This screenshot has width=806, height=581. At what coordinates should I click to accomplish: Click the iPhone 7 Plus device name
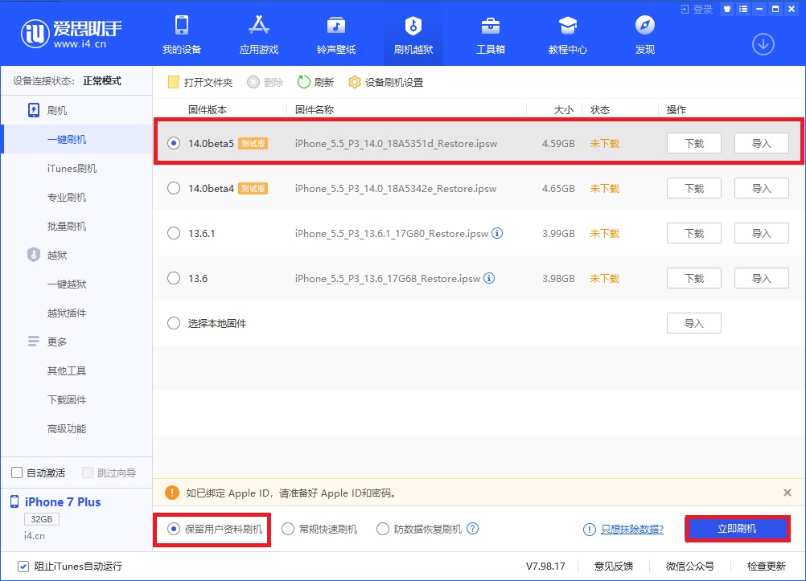click(x=63, y=502)
